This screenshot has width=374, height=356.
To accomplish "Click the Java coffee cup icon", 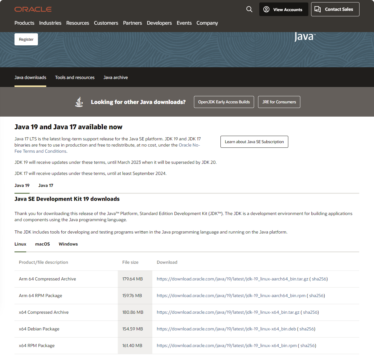I will point(79,102).
